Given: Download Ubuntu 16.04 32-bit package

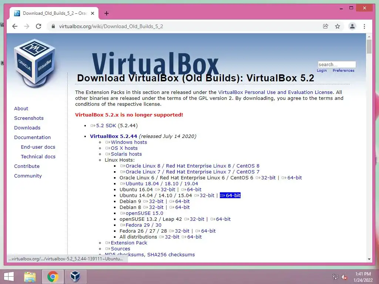Looking at the screenshot, I should 165,190.
